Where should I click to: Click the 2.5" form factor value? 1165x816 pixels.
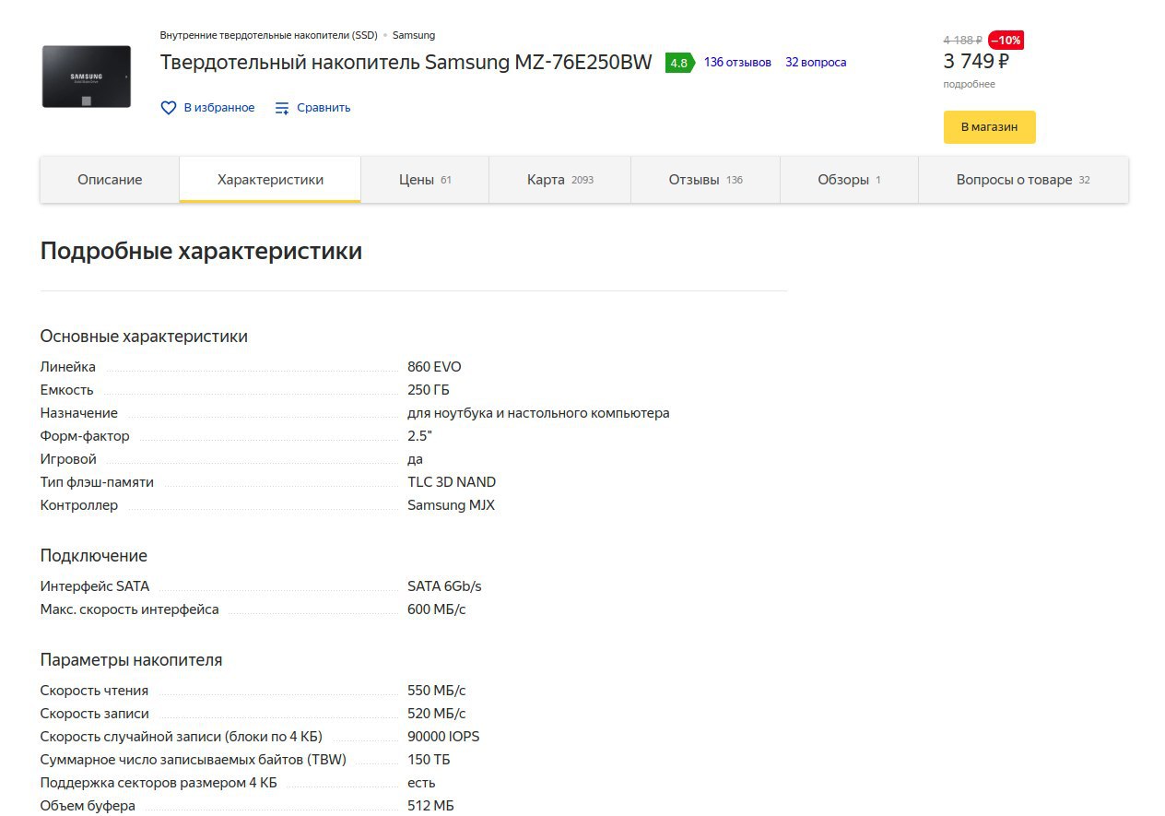pos(419,436)
